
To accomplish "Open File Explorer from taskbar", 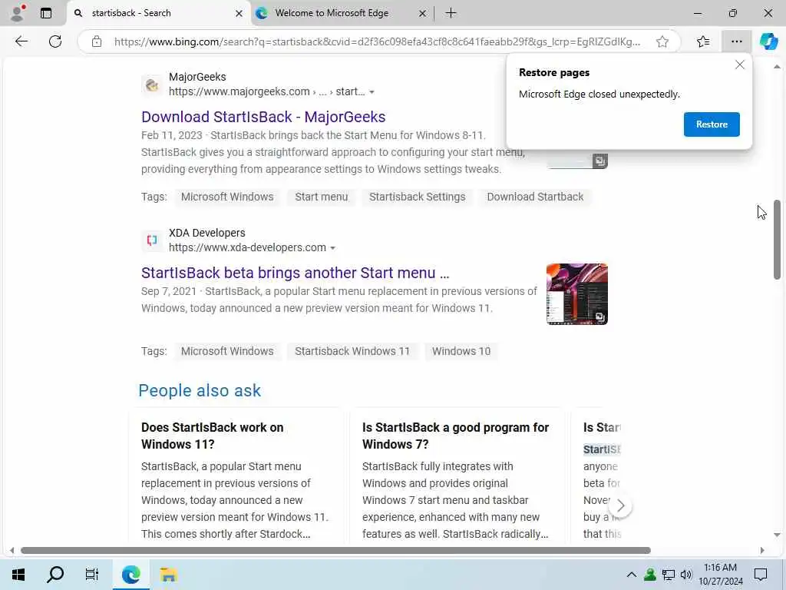I will click(x=168, y=575).
